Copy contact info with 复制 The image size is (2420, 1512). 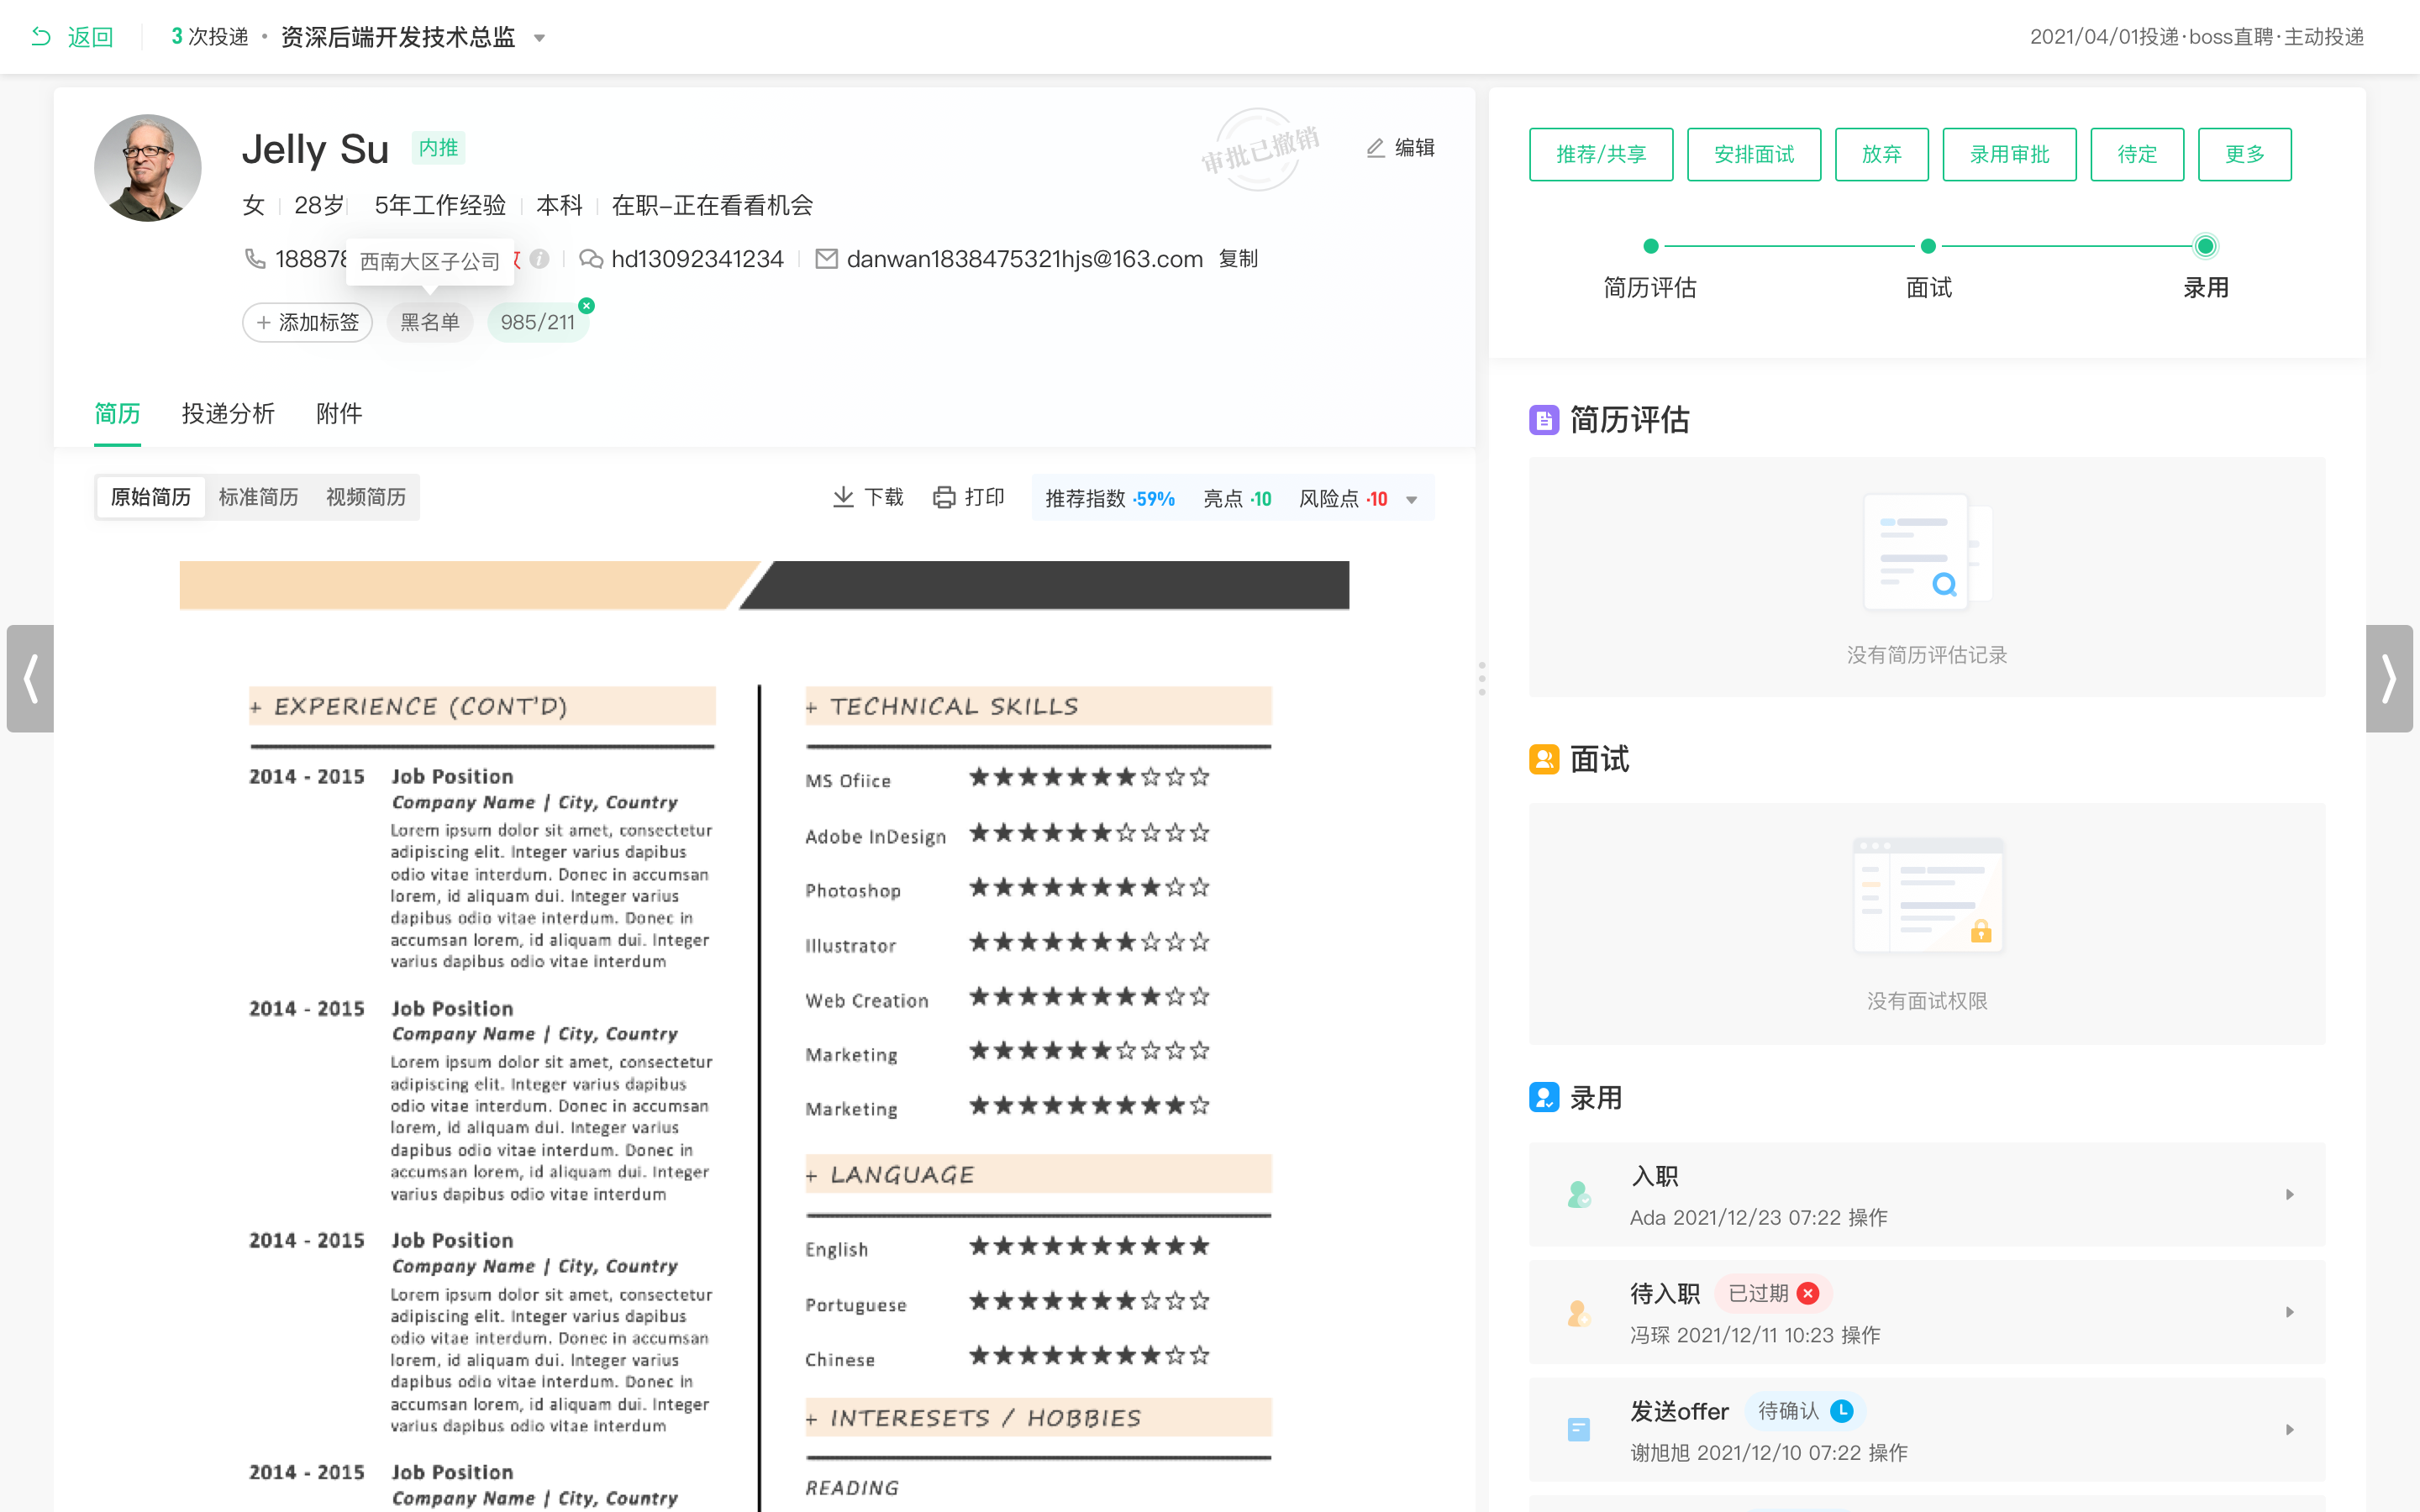point(1238,259)
